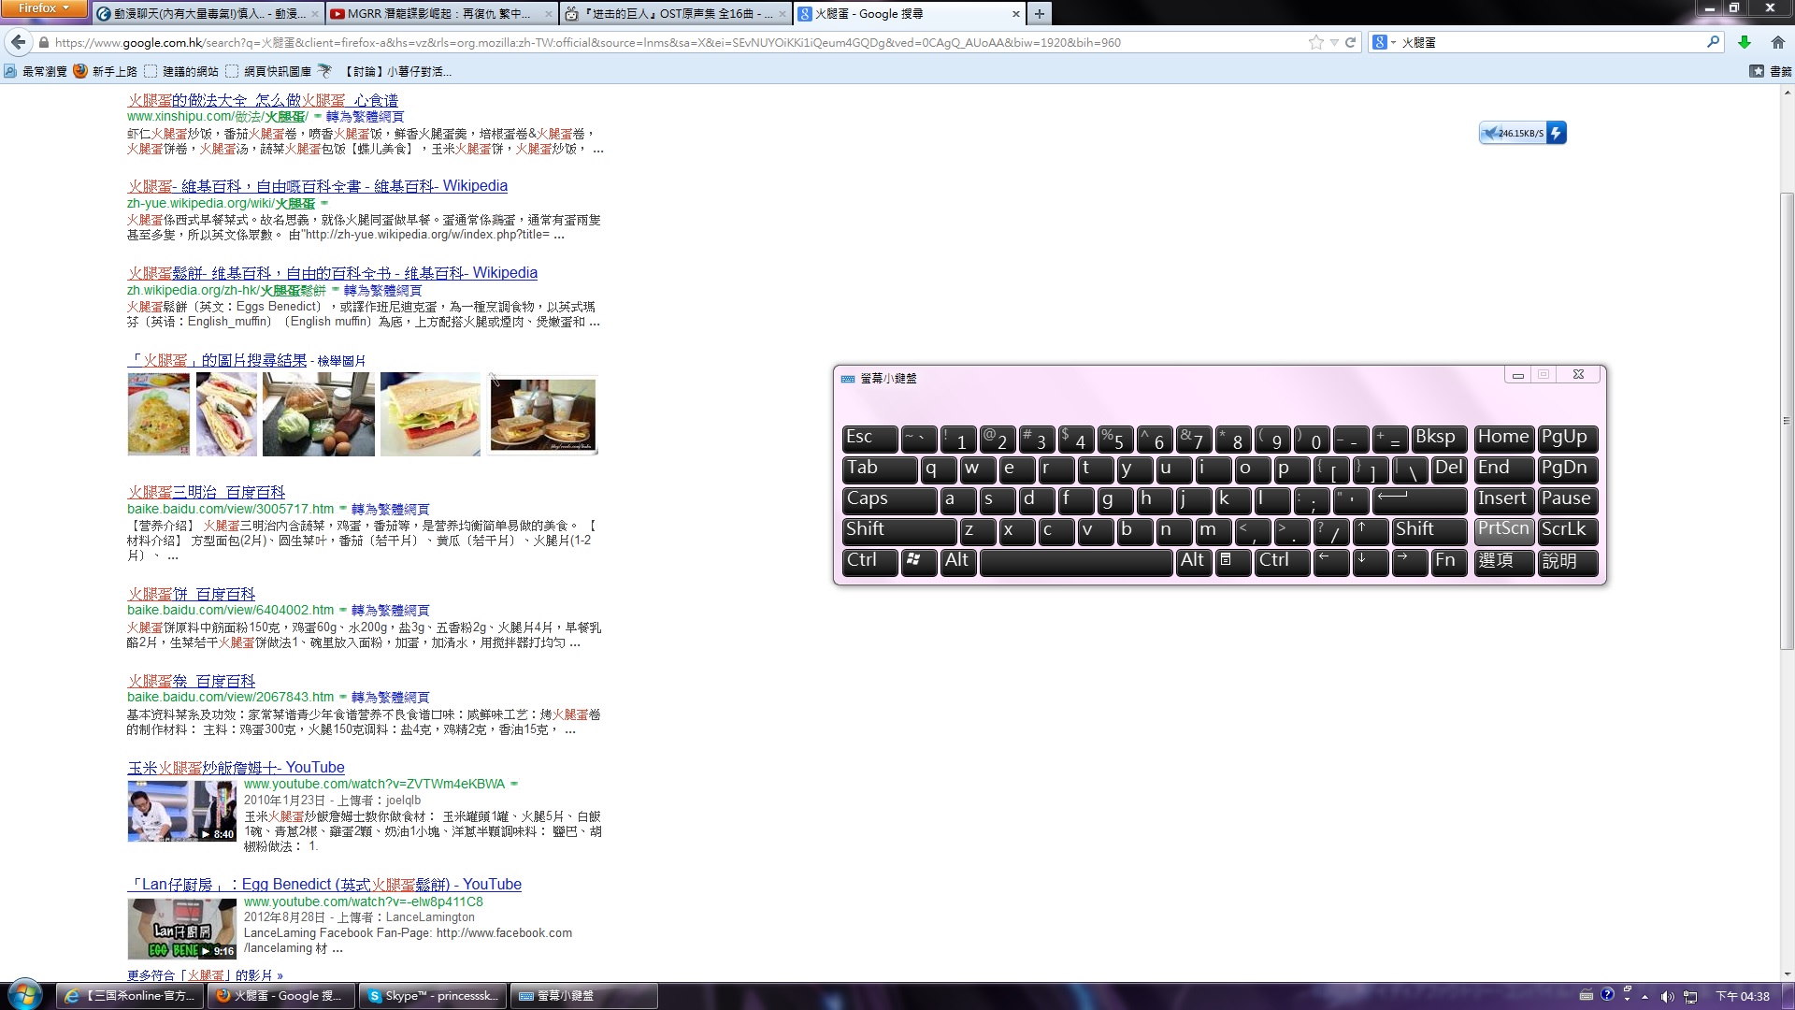Expand options arrow beside zh-yue.wikipedia.org result
The height and width of the screenshot is (1010, 1795).
point(324,203)
